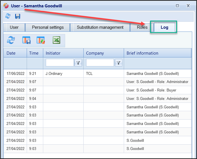This screenshot has height=159, width=197.
Task: Select the Log tab
Action: (x=164, y=27)
